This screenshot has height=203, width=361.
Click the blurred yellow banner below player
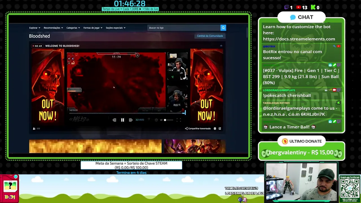(x=95, y=146)
